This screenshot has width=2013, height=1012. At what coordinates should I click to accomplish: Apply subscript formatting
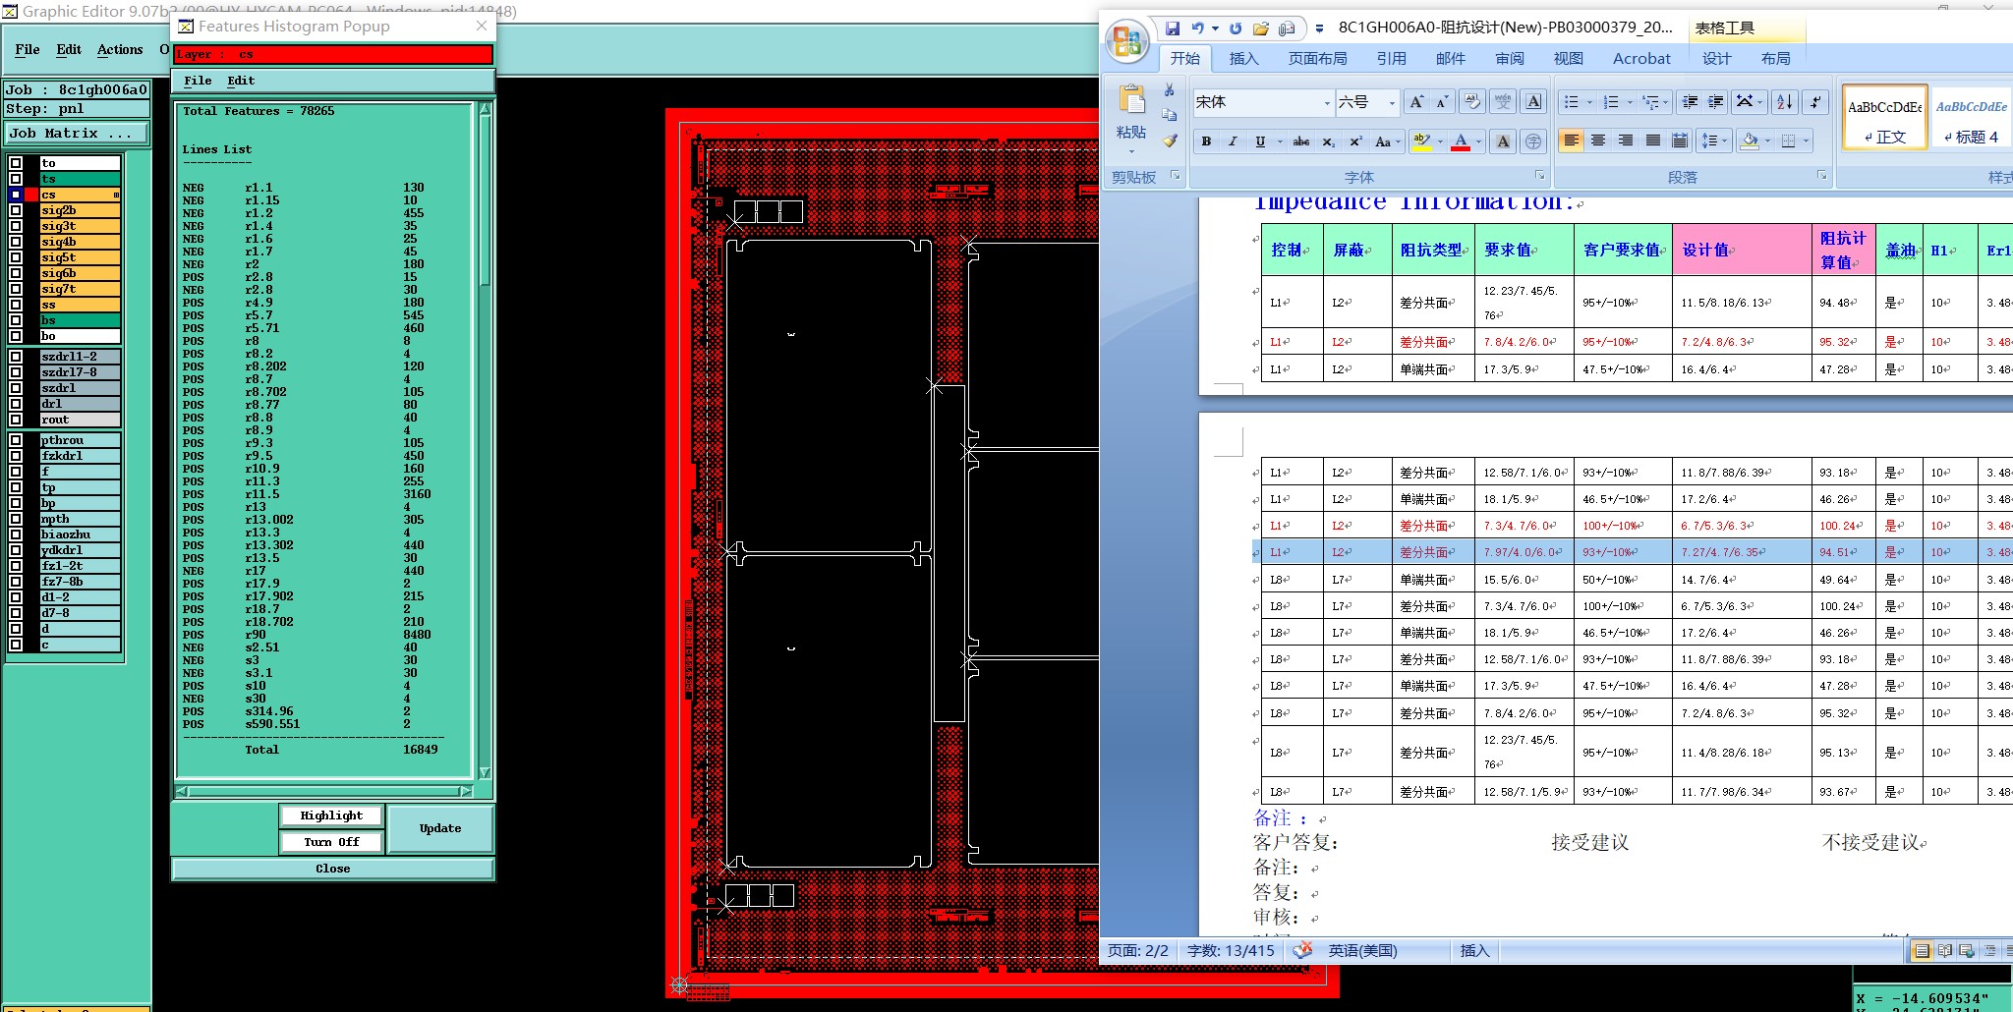(1328, 141)
